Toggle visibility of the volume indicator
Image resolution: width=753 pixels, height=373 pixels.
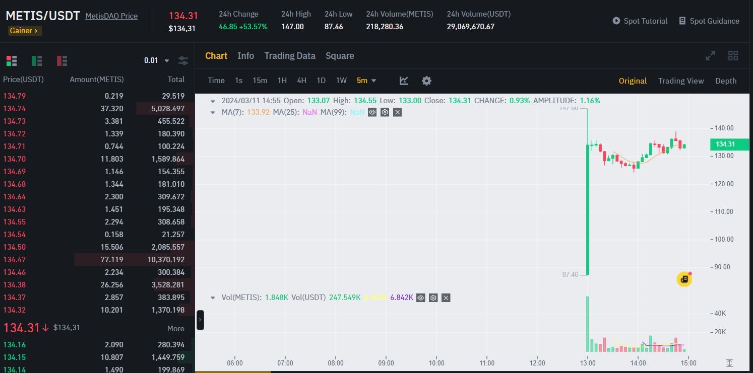point(421,298)
